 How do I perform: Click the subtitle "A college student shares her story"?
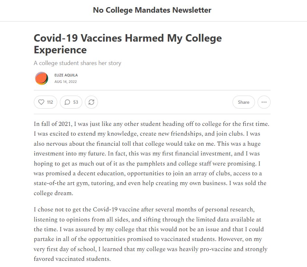77,63
